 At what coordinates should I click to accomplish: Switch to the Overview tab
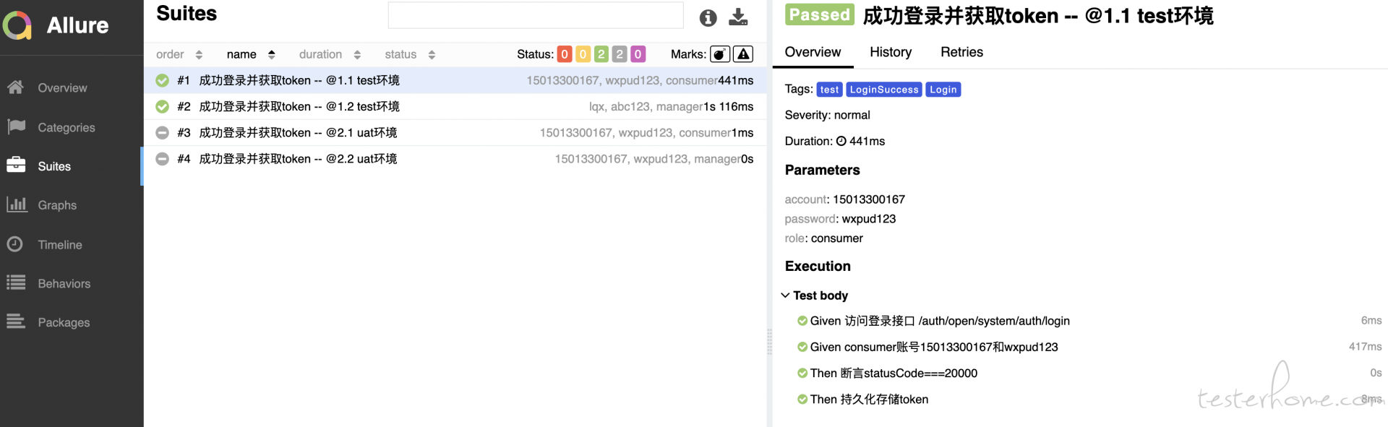click(x=813, y=52)
